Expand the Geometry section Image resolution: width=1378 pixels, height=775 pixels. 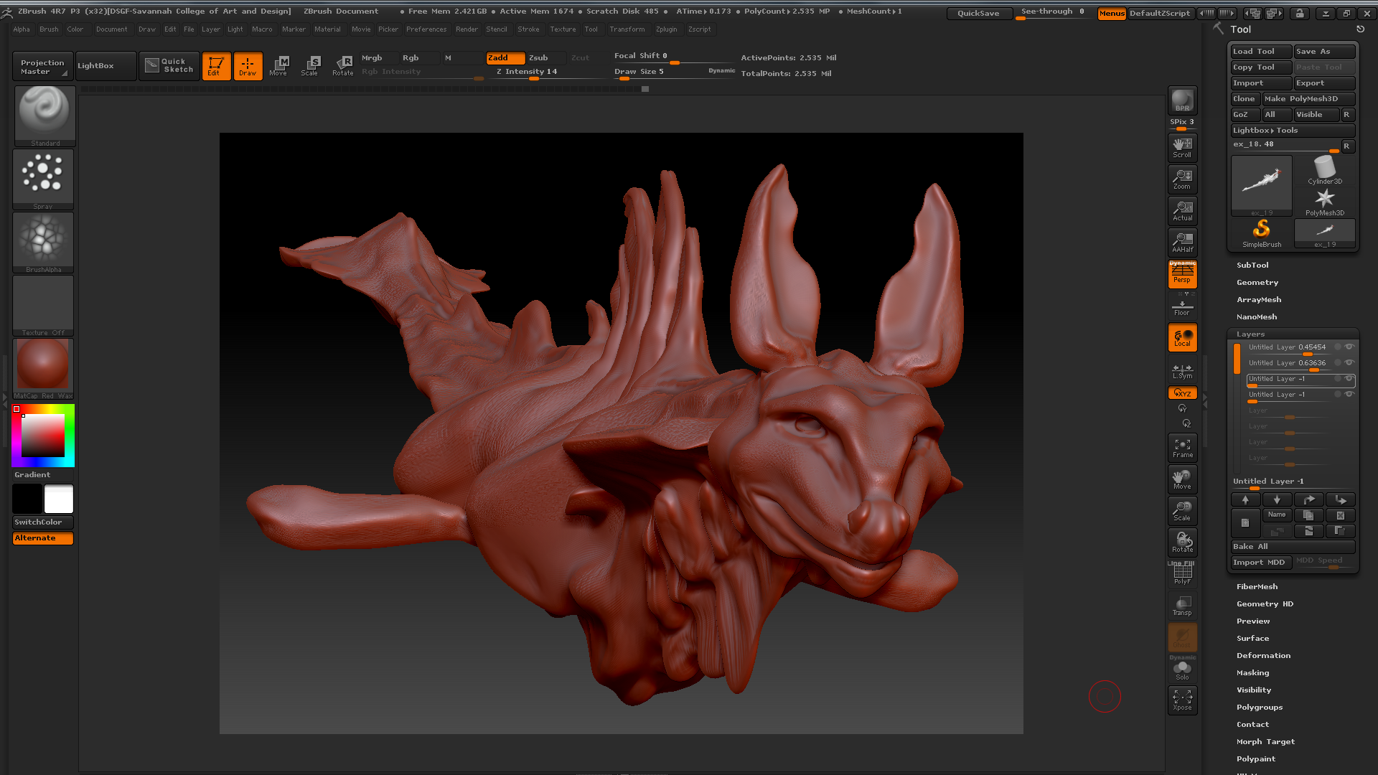(1257, 283)
